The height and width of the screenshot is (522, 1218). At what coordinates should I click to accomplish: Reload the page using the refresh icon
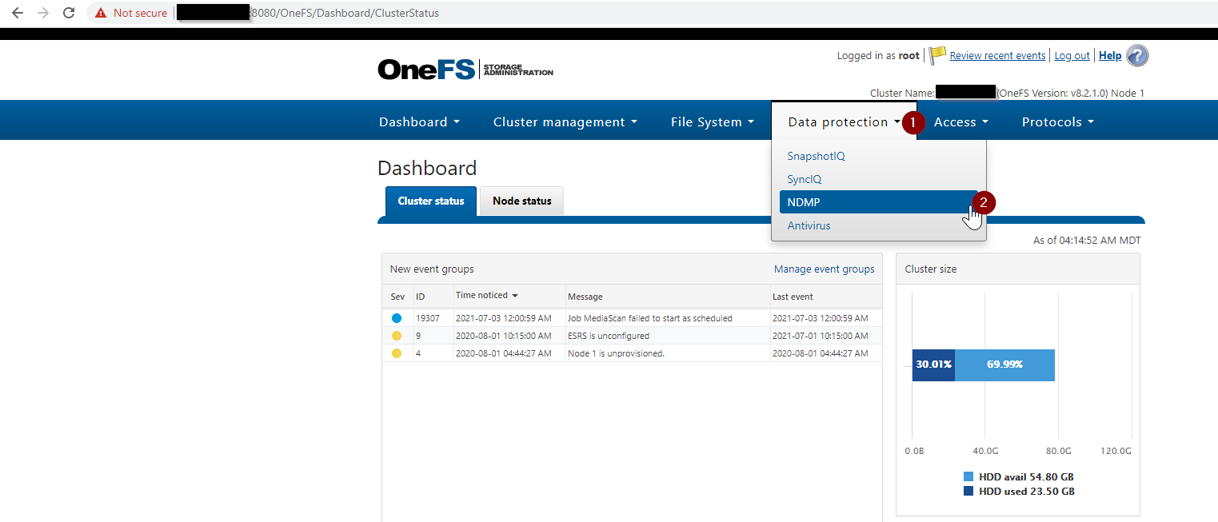click(69, 13)
